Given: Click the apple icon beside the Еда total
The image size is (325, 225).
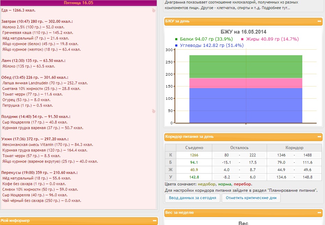Looking at the screenshot, I should click(x=153, y=10).
